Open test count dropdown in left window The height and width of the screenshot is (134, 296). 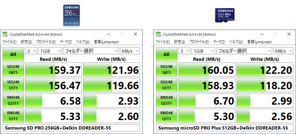click(x=31, y=51)
